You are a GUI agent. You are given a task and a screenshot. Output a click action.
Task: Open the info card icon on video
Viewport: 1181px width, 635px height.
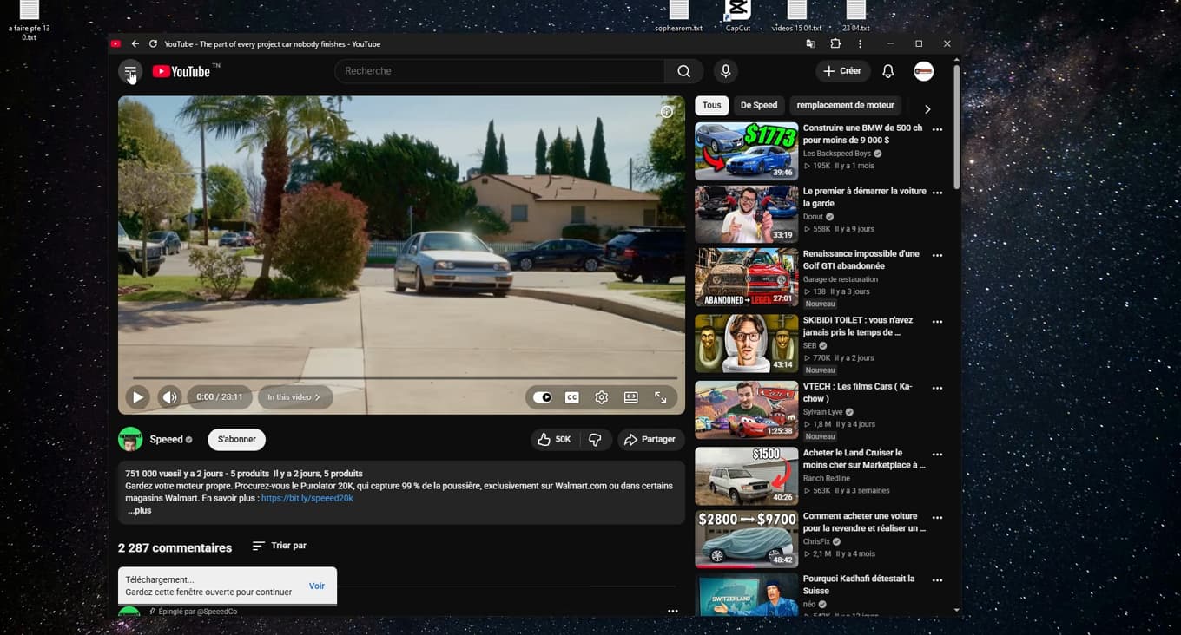point(667,112)
